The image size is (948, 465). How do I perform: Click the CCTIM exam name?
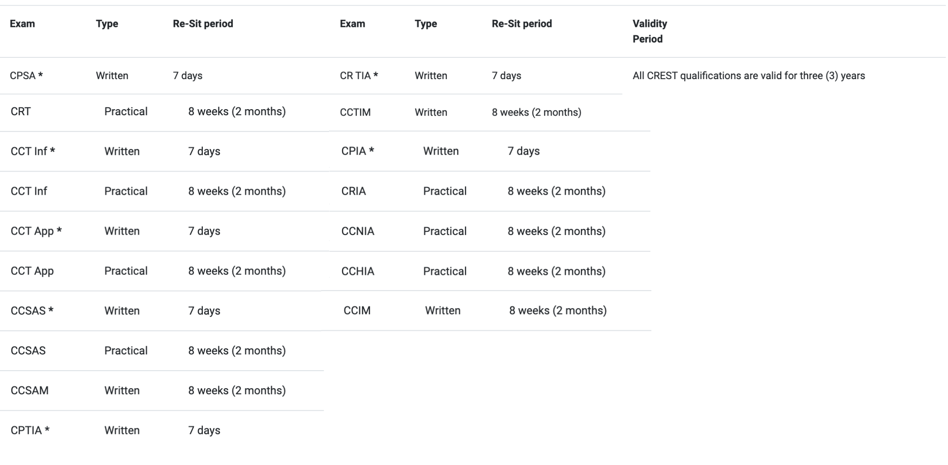click(355, 112)
